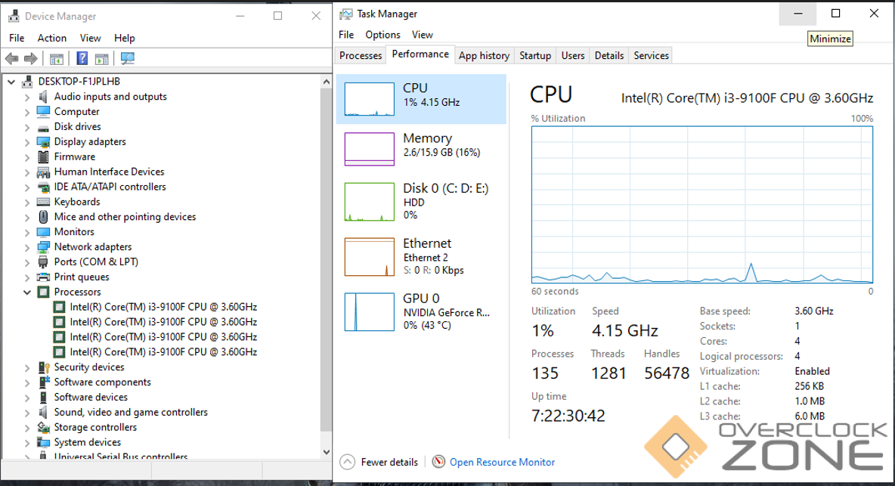Open the Action menu in Device Manager

(51, 38)
